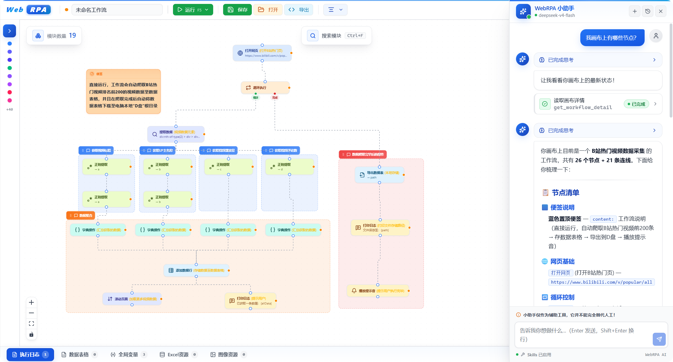Click the WebRPA 小助手 avatar icon

523,11
